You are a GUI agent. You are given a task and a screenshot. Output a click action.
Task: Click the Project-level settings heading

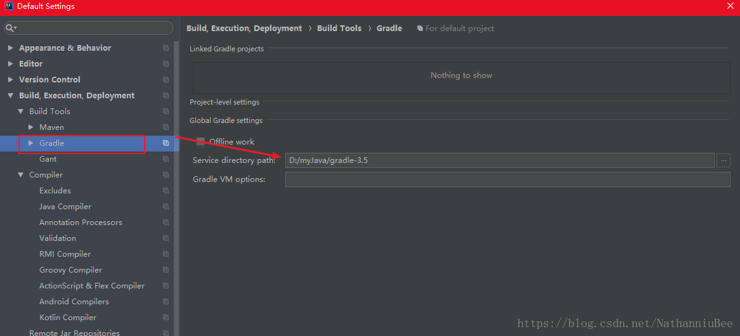pyautogui.click(x=224, y=102)
